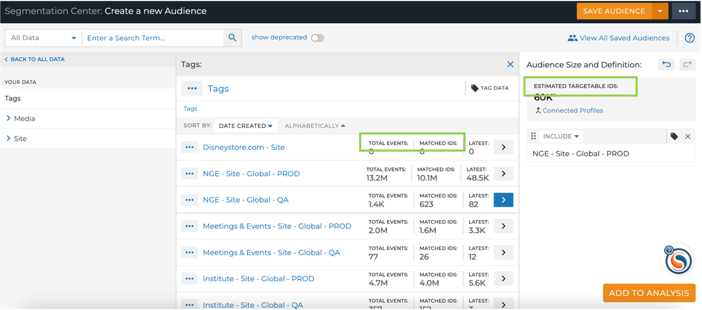Open Meetings & Events - Site - Global - PROD link
The image size is (702, 310).
tap(277, 226)
